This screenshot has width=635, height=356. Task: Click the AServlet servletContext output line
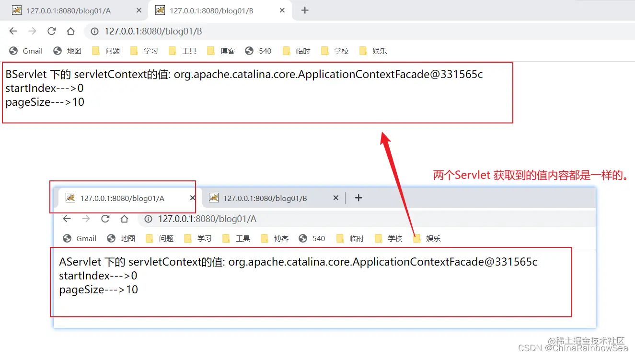pos(298,262)
